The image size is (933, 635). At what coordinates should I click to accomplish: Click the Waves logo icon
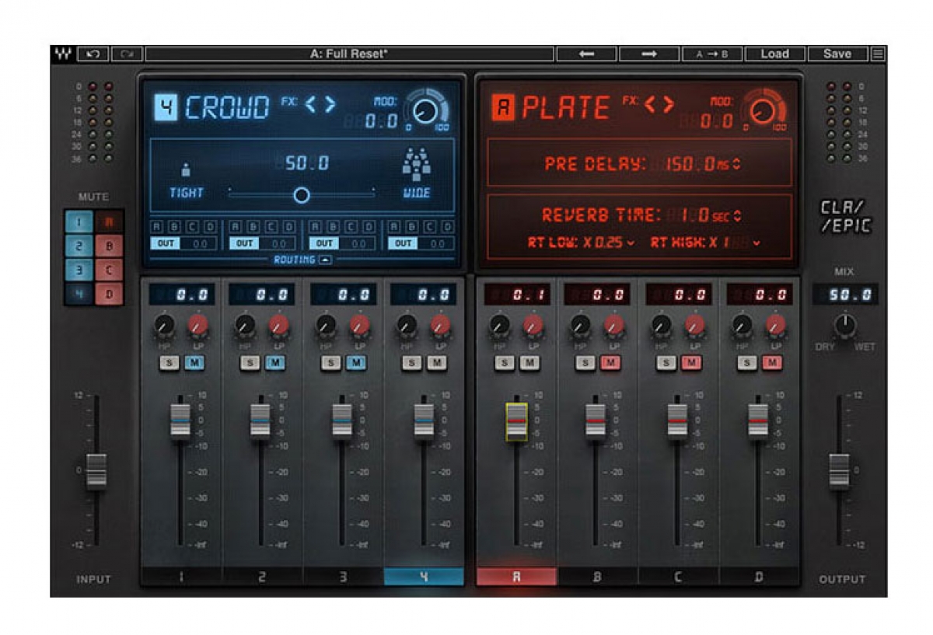pyautogui.click(x=62, y=54)
